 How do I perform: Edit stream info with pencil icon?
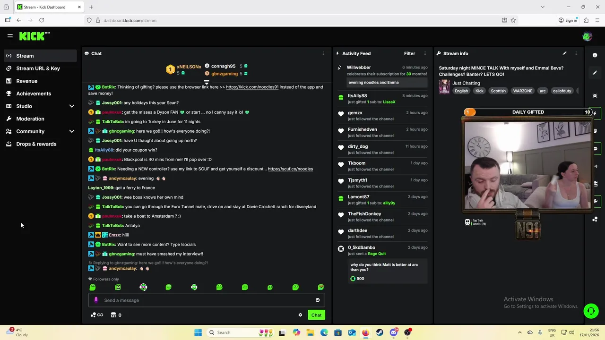point(564,53)
